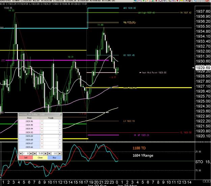Click the Price column header
This screenshot has width=211, height=186.
click(x=29, y=118)
